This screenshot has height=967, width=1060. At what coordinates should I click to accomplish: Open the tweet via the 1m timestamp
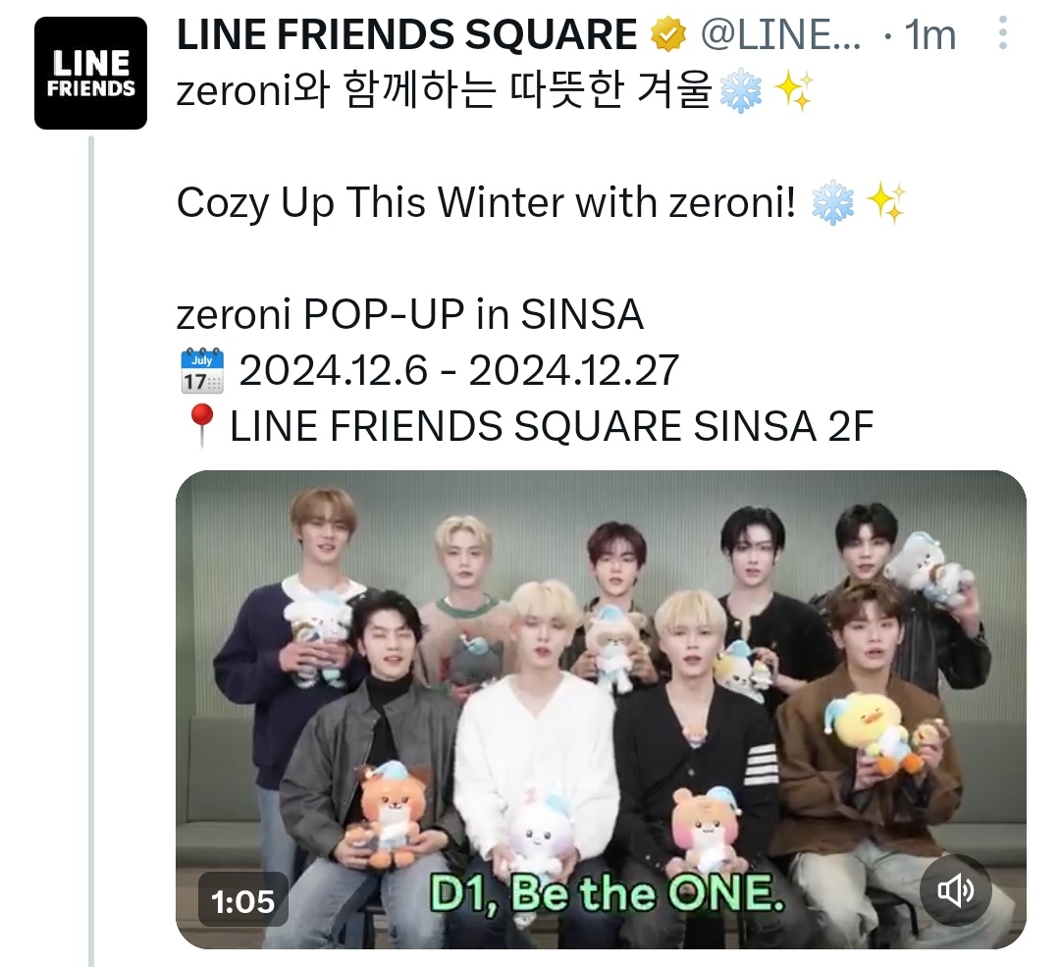pos(930,34)
